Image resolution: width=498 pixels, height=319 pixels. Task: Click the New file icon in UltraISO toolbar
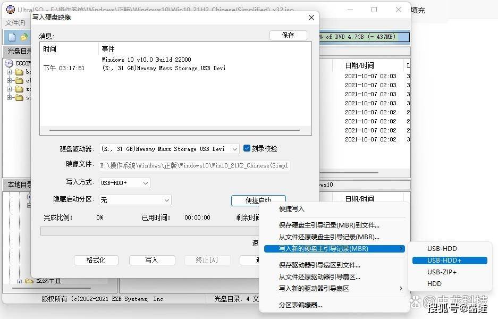point(12,37)
